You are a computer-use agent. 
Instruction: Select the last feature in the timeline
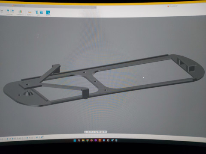click(42, 137)
